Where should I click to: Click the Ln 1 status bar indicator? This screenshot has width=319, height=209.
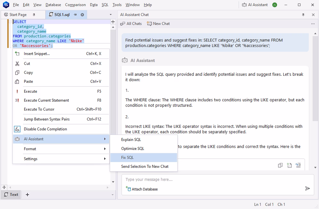(257, 204)
